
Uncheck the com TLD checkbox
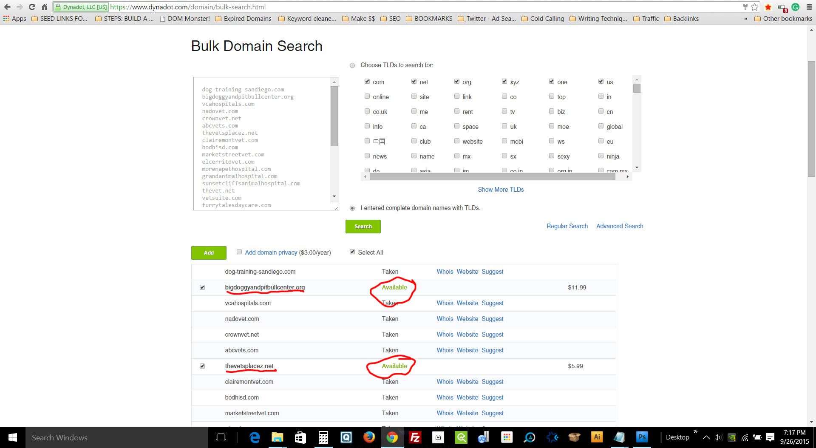[367, 81]
